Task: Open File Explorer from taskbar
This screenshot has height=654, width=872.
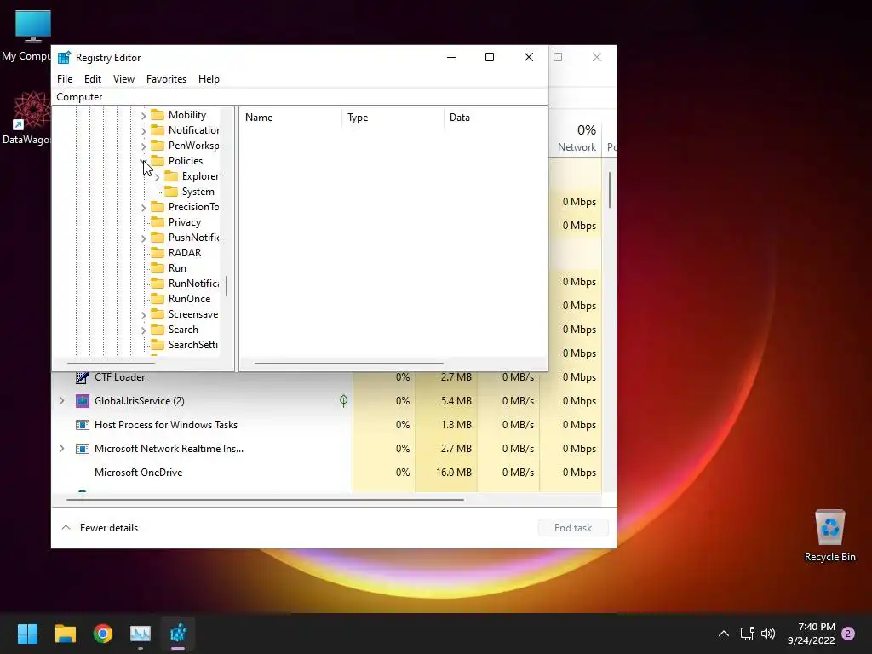Action: tap(65, 634)
